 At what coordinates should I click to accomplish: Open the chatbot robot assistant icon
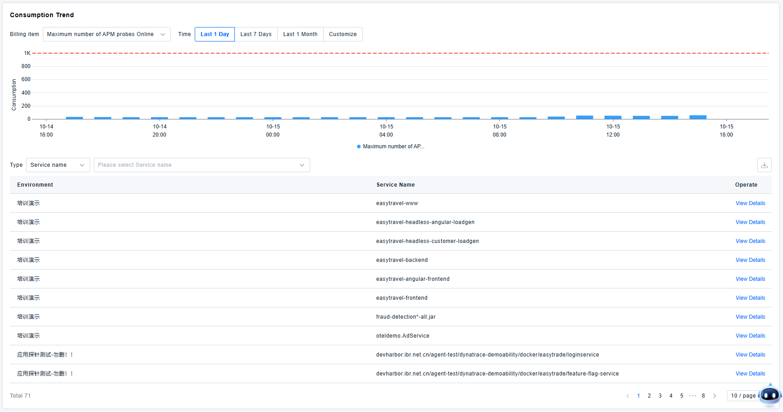coord(770,396)
